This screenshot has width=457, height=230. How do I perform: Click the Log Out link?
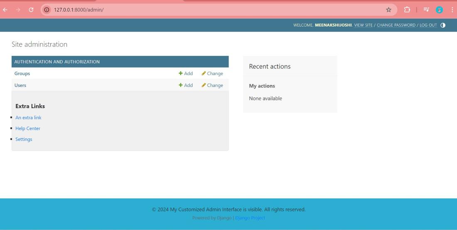click(x=428, y=25)
